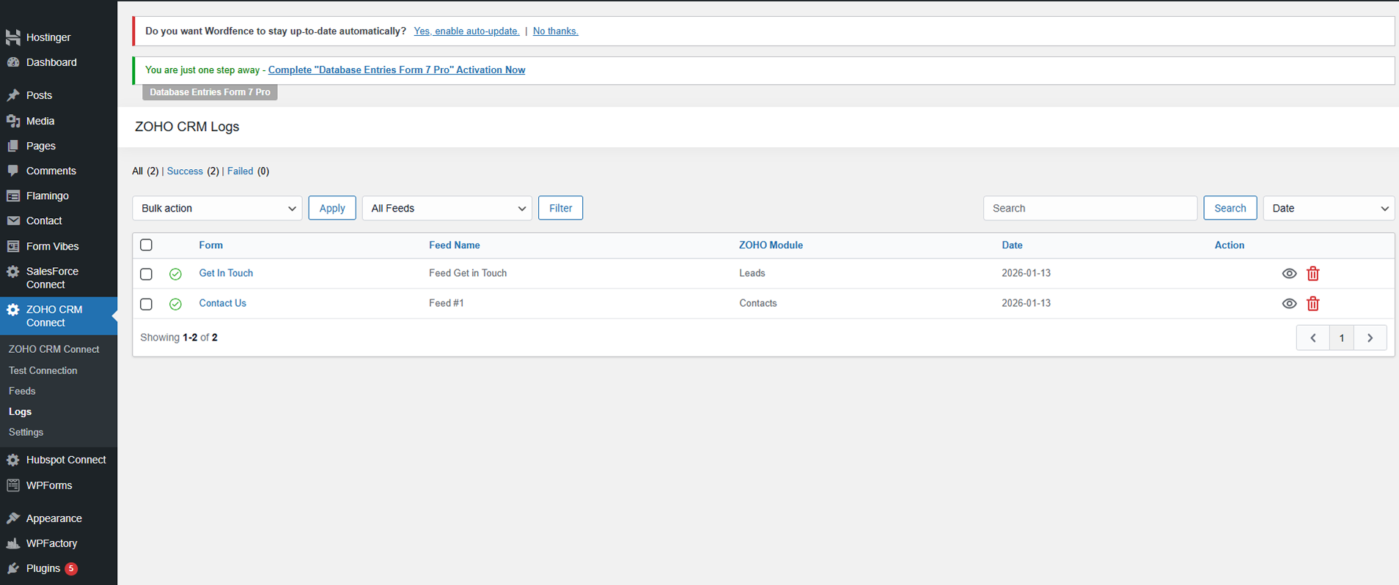Screen dimensions: 1399x585
Task: Click the Hostinger logo icon in sidebar
Action: pos(13,37)
